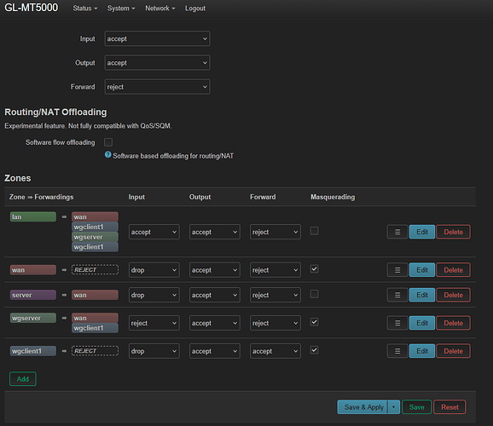Viewport: 493px width, 426px height.
Task: Open the wgserver zone Input dropdown
Action: pos(154,323)
